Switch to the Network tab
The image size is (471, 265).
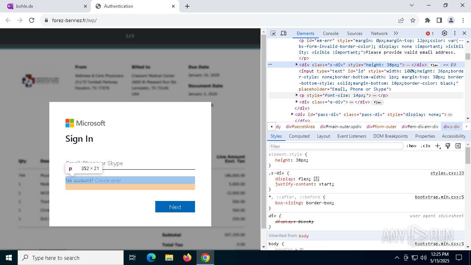click(379, 33)
